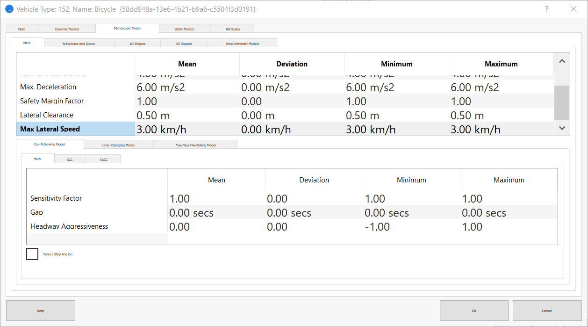The image size is (588, 327).
Task: Click the Minimum value of Max. Deceleration
Action: (x=396, y=87)
